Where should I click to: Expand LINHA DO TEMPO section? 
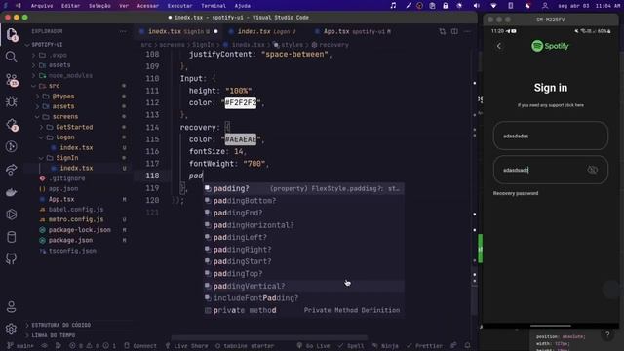pos(54,335)
